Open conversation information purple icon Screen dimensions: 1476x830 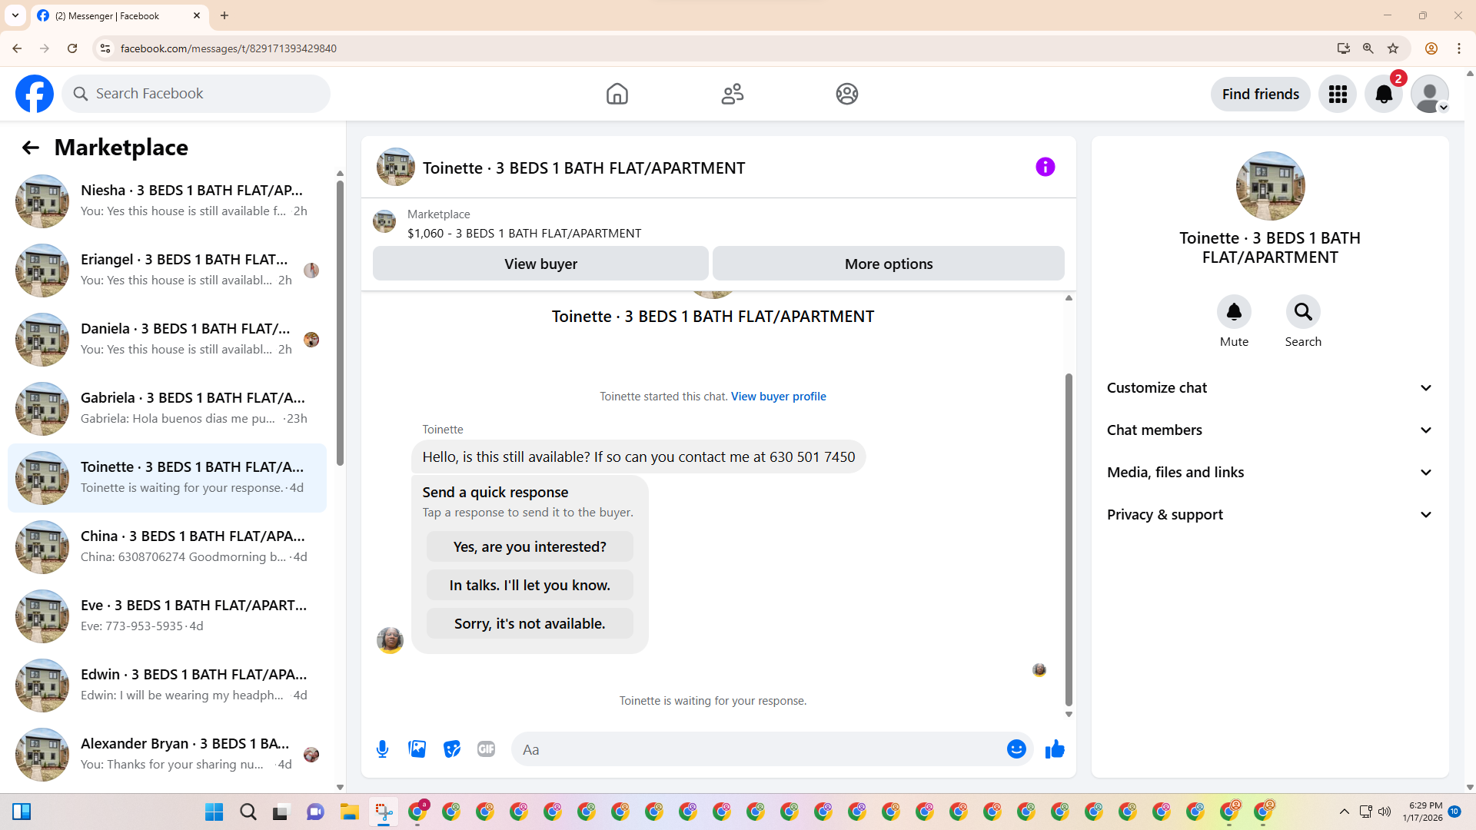click(1045, 167)
